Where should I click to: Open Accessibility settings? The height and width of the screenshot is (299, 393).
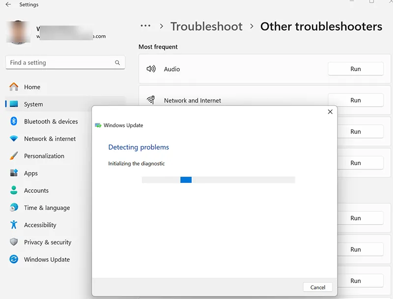[48, 225]
